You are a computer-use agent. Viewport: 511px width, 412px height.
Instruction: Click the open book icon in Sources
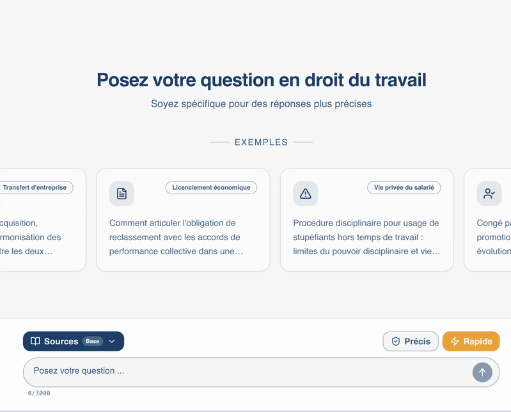pos(36,341)
